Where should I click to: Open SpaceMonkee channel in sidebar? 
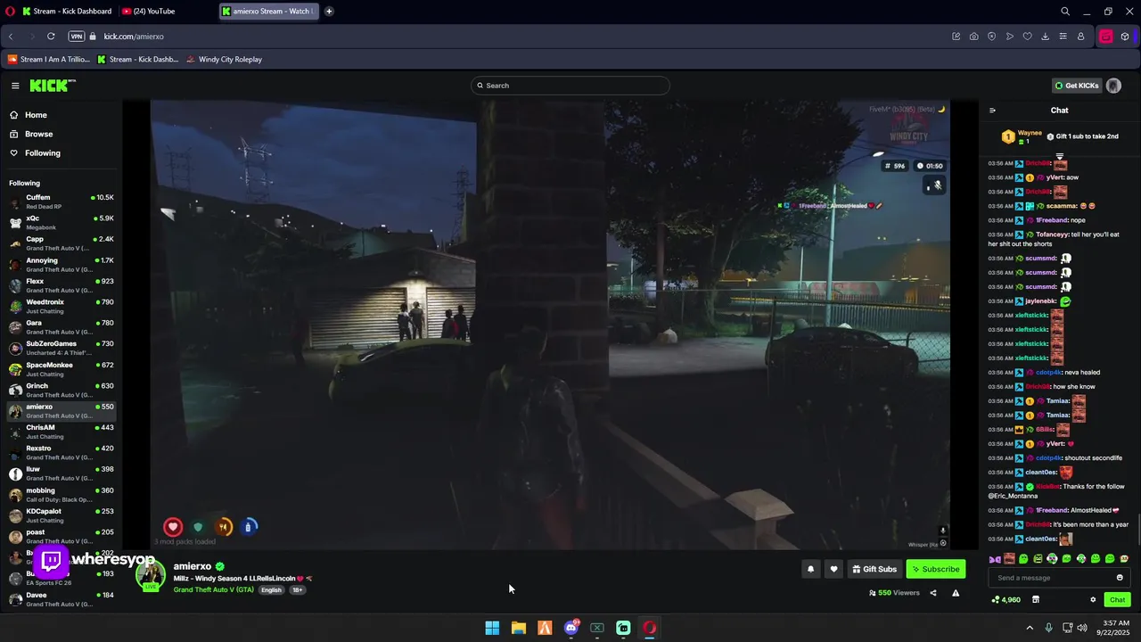[x=61, y=369]
